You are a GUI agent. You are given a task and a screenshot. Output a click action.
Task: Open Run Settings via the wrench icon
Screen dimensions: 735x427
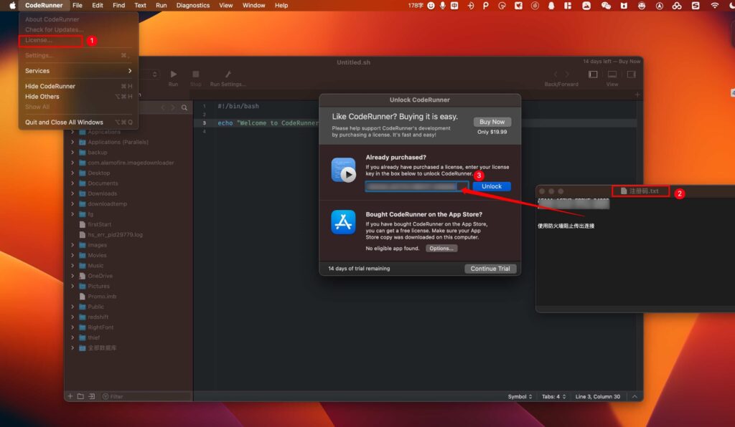[x=227, y=74]
